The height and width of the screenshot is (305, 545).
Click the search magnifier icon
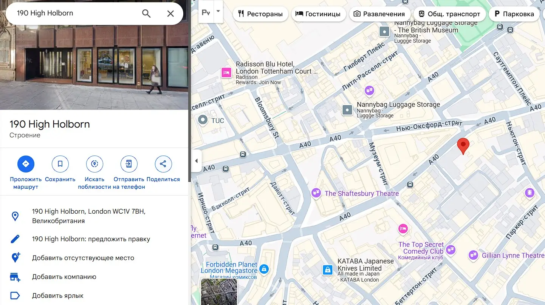click(x=146, y=14)
